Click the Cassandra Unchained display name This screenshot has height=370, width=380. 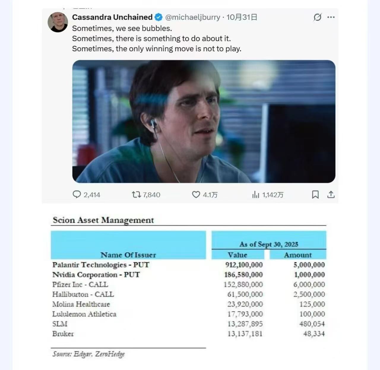pos(112,17)
